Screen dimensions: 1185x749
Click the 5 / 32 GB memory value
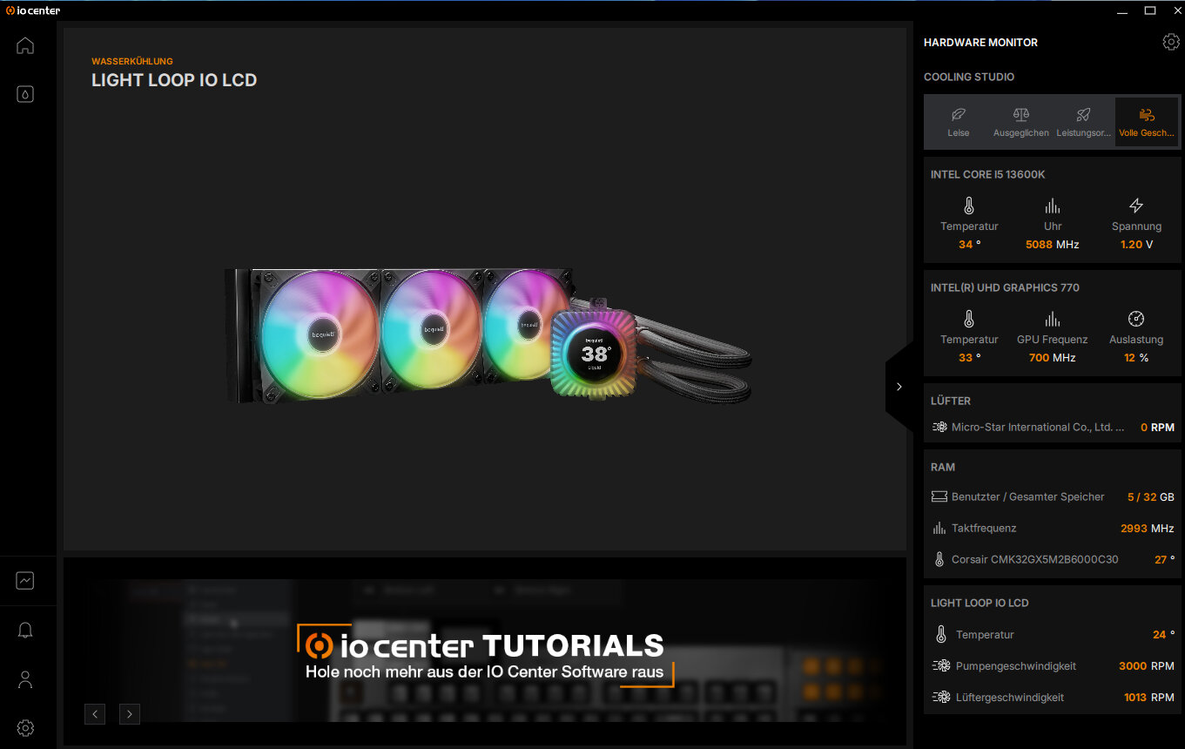(1151, 496)
